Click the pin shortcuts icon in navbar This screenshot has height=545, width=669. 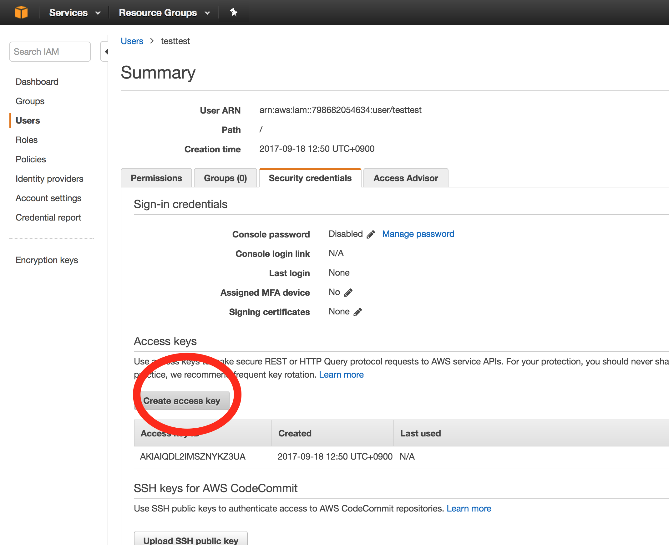[x=234, y=12]
